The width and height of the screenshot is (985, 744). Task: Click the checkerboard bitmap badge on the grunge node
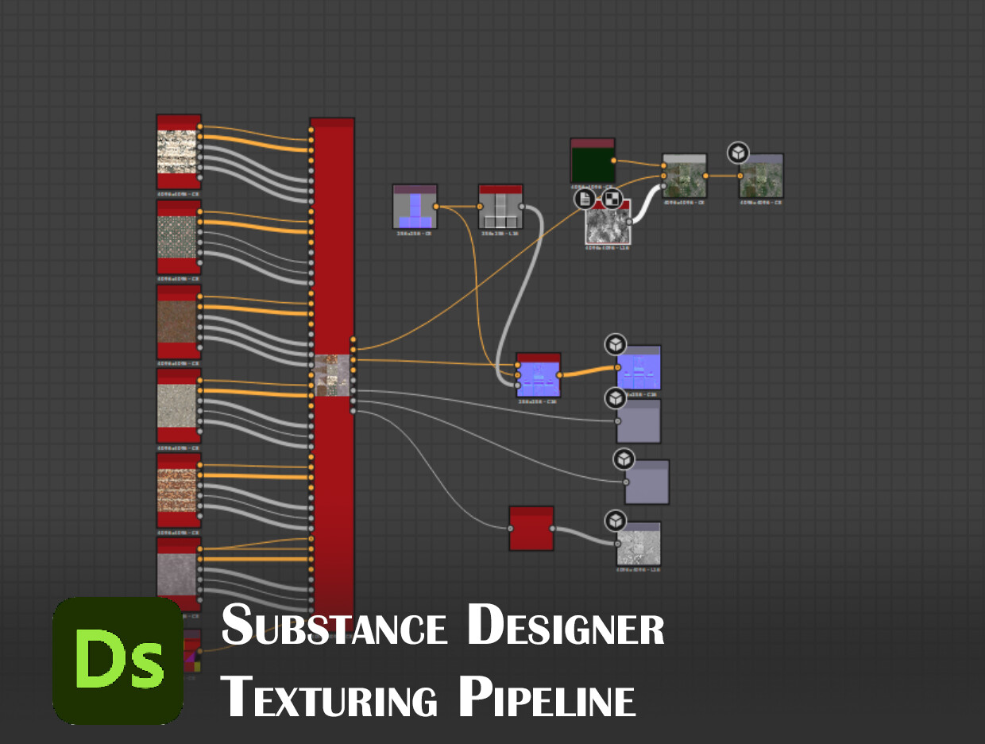coord(613,200)
